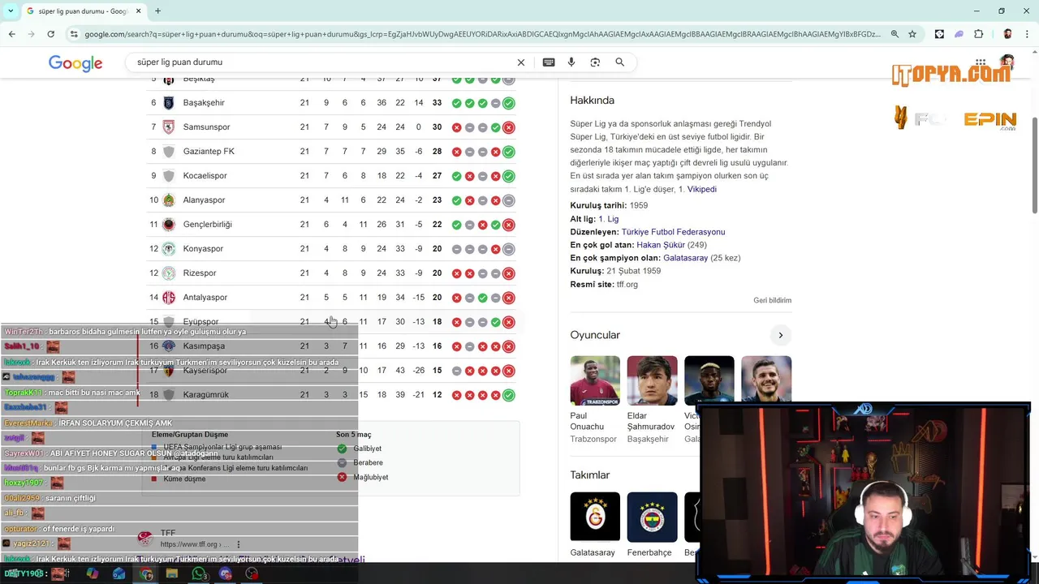Click Galatasaray link under most champions

(685, 258)
